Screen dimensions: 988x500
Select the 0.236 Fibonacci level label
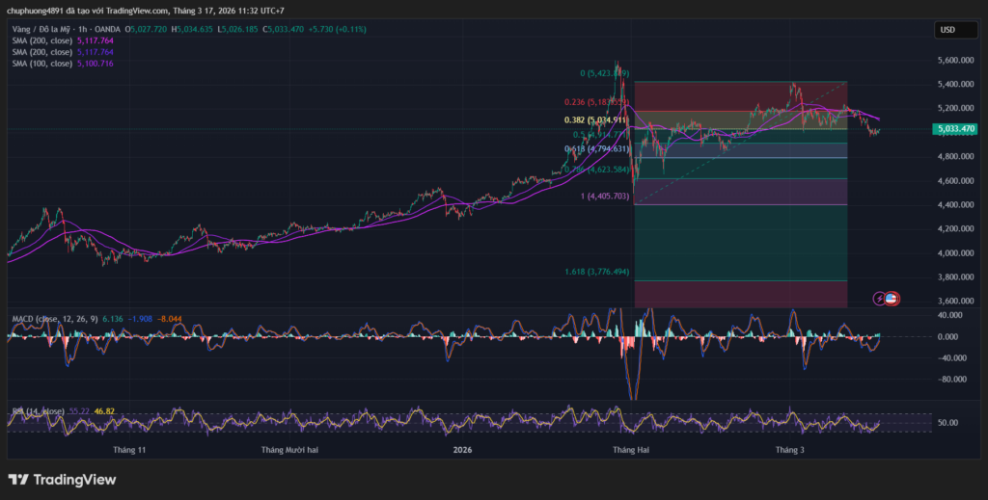[596, 102]
